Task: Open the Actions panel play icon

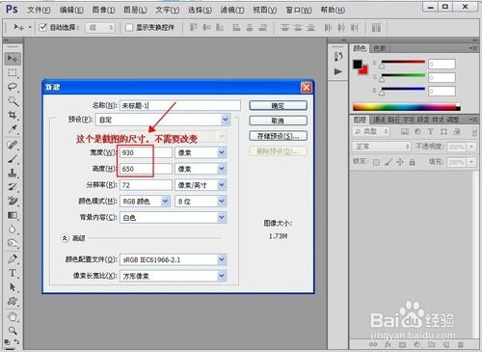Action: pyautogui.click(x=338, y=71)
